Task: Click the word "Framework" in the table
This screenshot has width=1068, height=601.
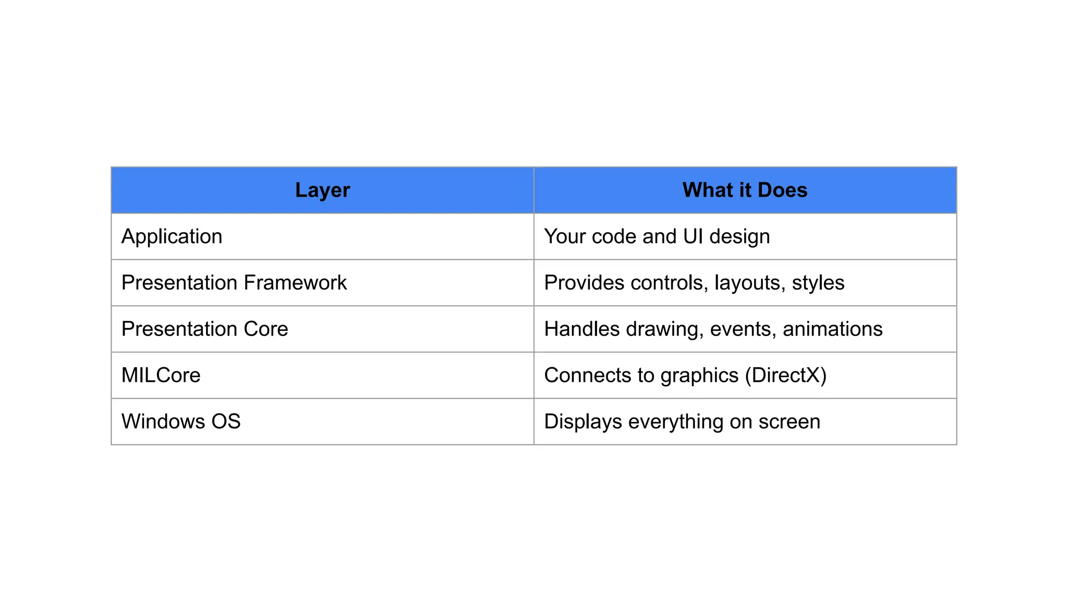Action: pyautogui.click(x=295, y=283)
